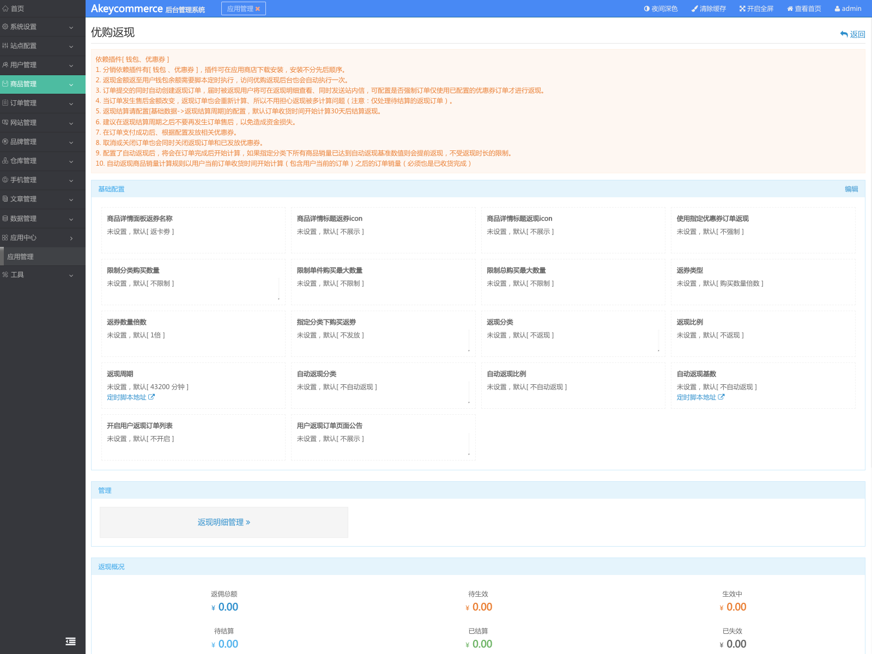Click 限制总购买最大数量 config card
This screenshot has width=872, height=654.
[573, 282]
